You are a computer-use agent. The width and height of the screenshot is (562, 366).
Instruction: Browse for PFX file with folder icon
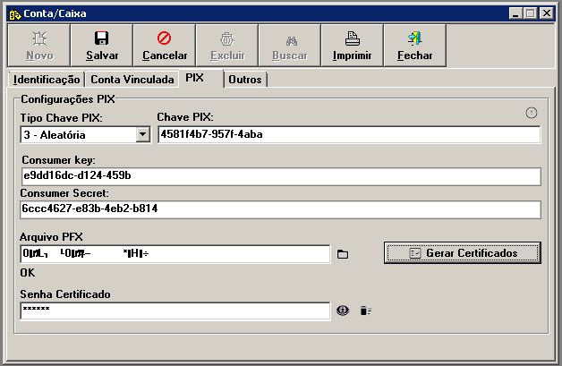tap(343, 254)
